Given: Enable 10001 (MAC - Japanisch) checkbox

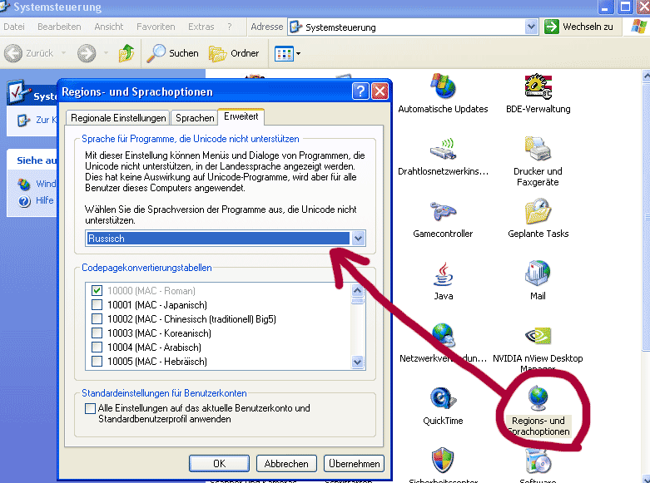Looking at the screenshot, I should pyautogui.click(x=97, y=305).
